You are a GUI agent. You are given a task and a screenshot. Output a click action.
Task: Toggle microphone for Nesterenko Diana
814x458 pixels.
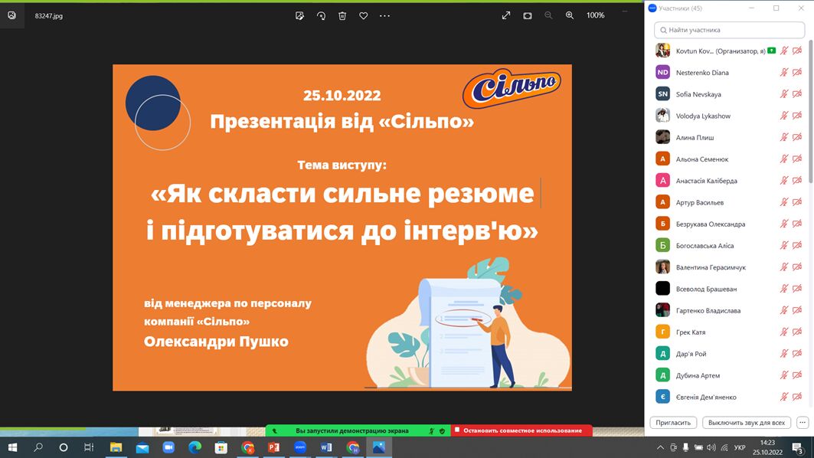point(784,73)
